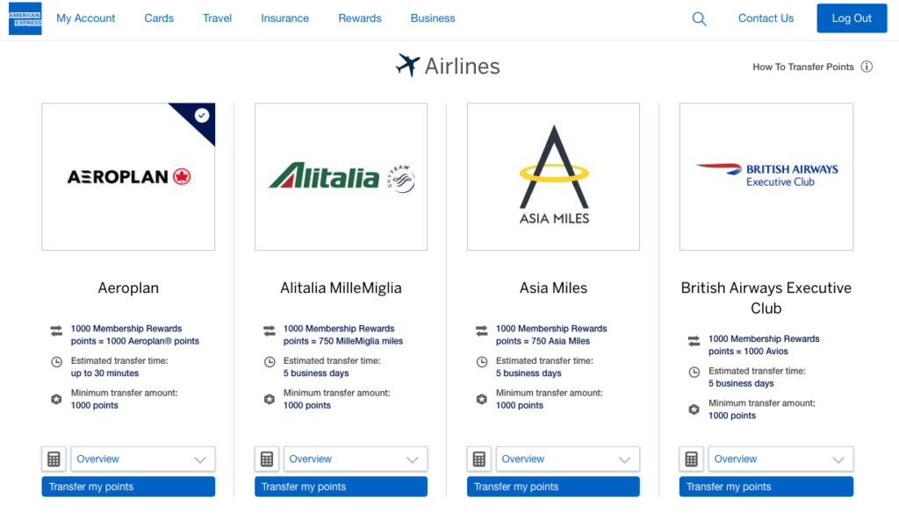Open the calculator on the British Airways card
The image size is (899, 526).
point(691,458)
